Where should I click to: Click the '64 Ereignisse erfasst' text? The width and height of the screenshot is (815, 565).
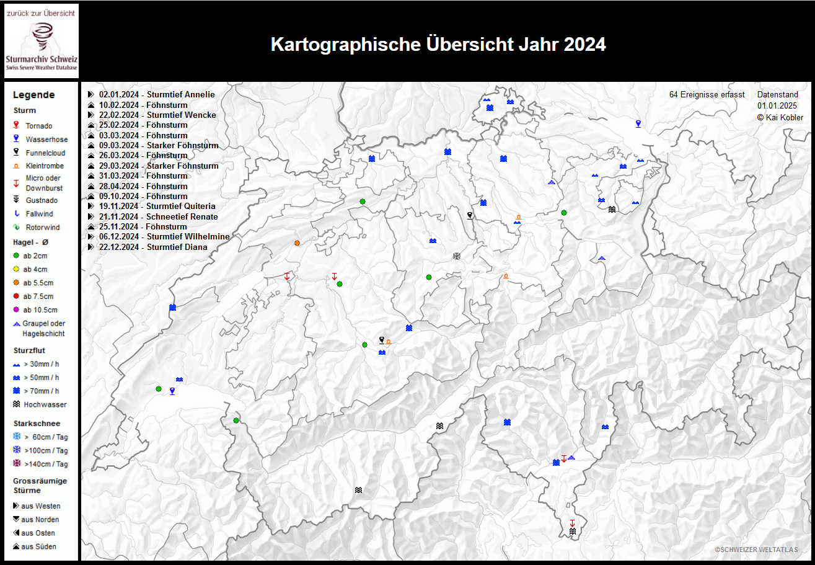pos(707,94)
